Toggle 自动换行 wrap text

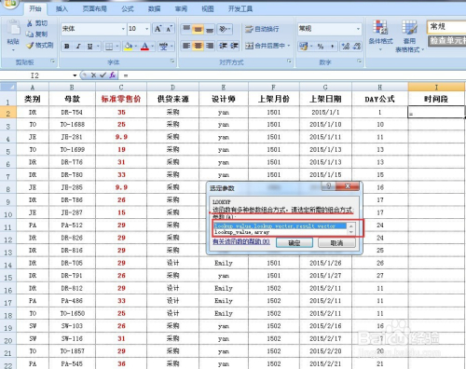[262, 29]
